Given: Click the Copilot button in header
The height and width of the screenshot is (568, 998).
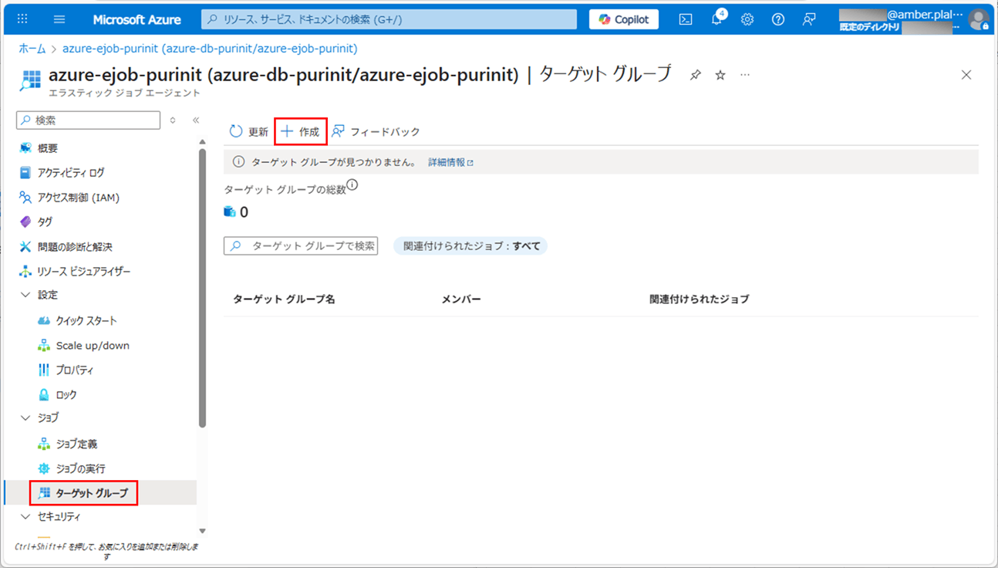Looking at the screenshot, I should (x=623, y=19).
